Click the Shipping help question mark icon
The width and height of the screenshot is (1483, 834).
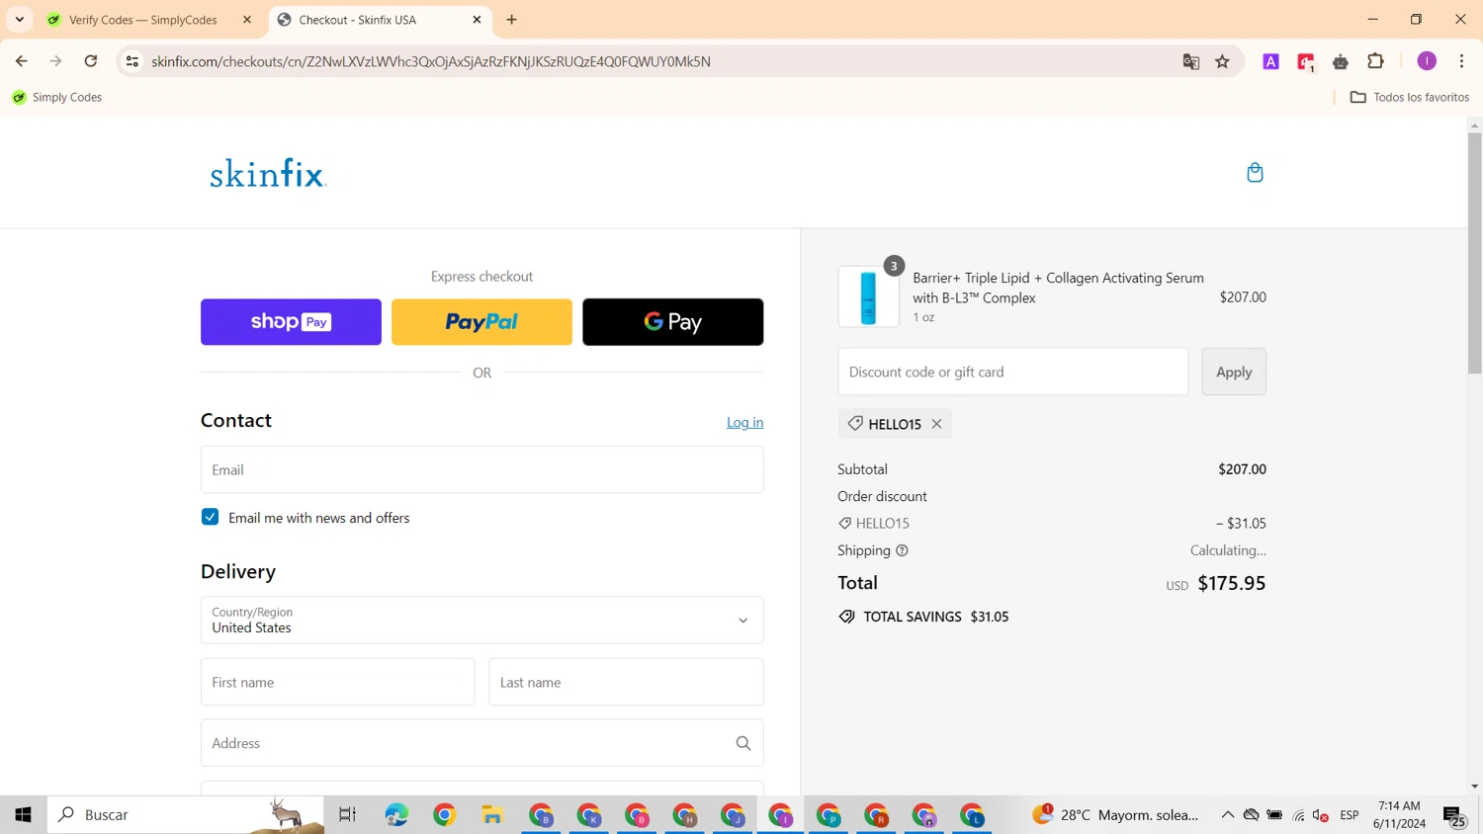point(902,550)
